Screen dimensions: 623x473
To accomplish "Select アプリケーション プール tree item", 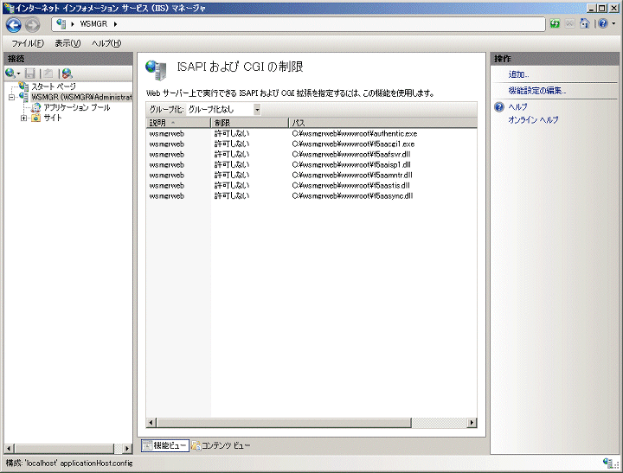I will [x=77, y=107].
